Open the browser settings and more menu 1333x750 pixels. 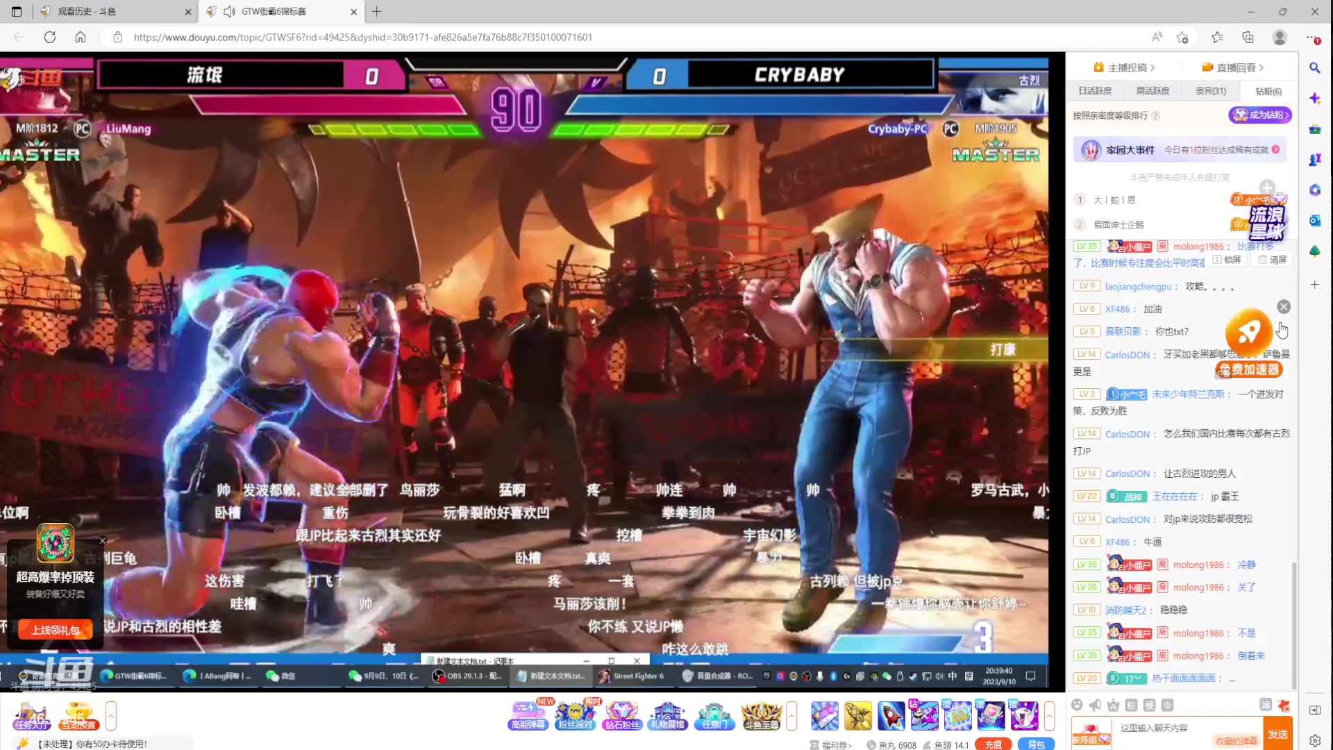[1312, 37]
